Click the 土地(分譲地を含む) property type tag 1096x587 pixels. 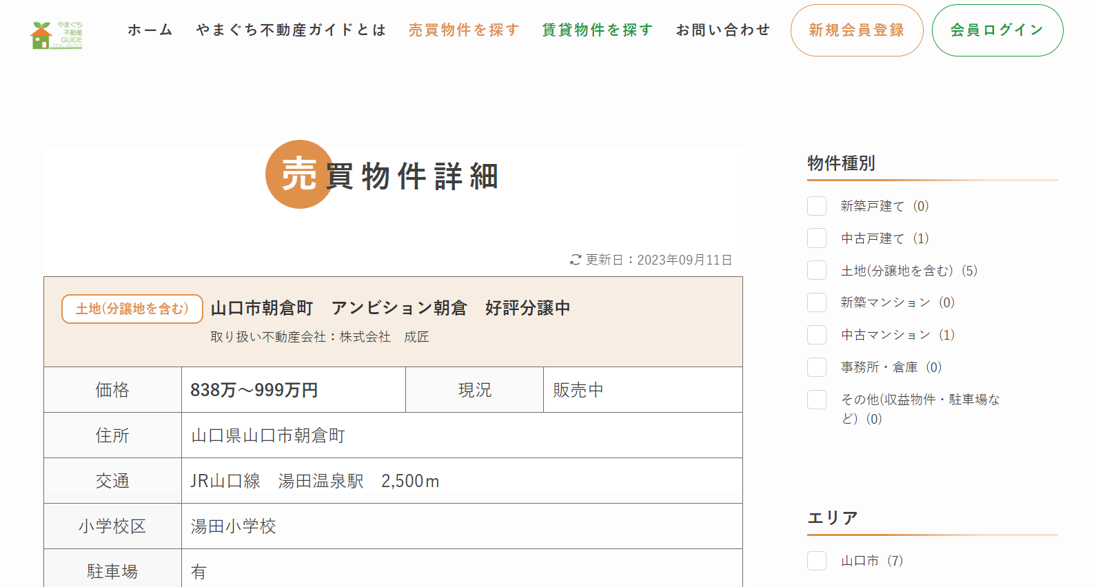(x=132, y=309)
